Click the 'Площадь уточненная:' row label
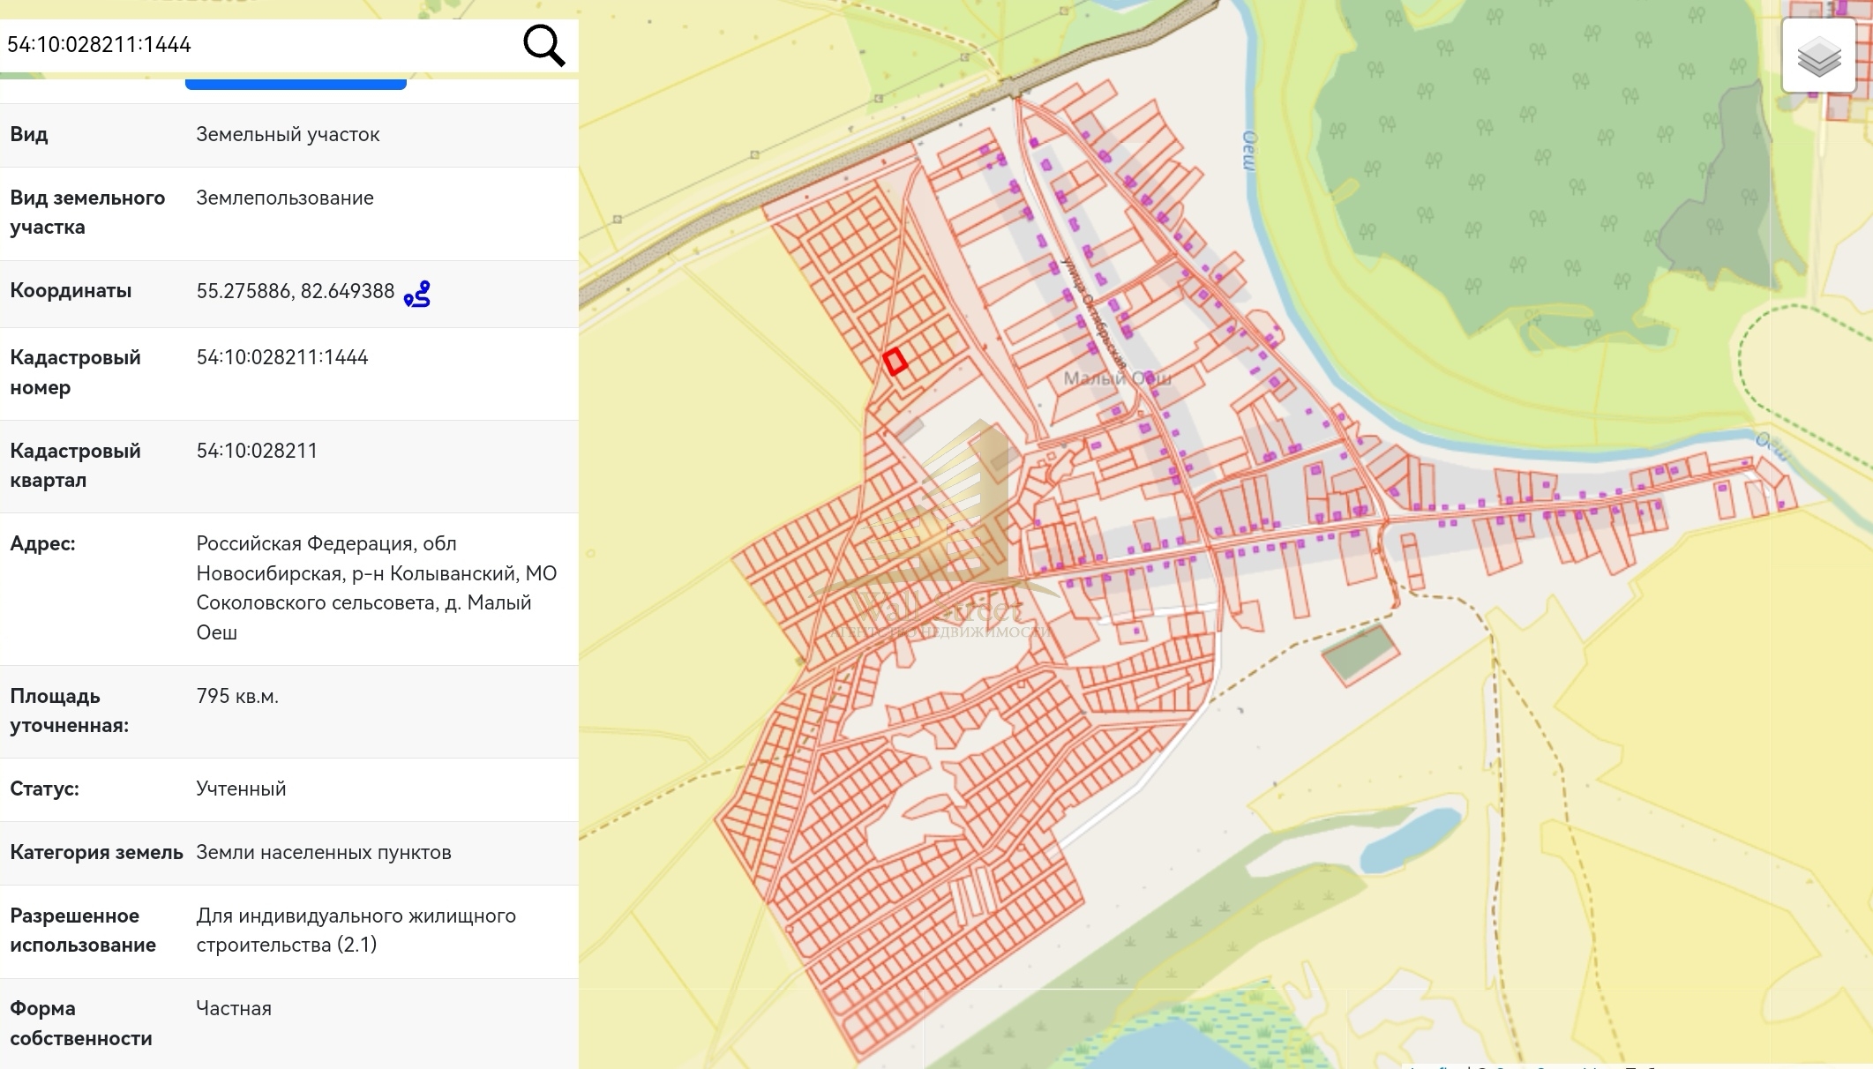Image resolution: width=1873 pixels, height=1069 pixels. tap(70, 711)
